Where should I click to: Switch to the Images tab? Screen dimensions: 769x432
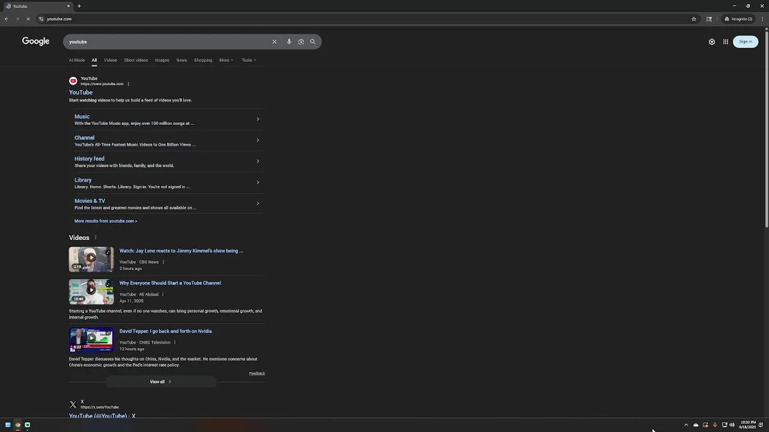tap(162, 60)
